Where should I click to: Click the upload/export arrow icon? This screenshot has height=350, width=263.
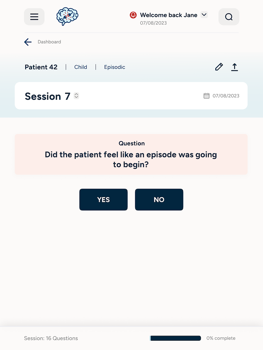click(x=235, y=67)
